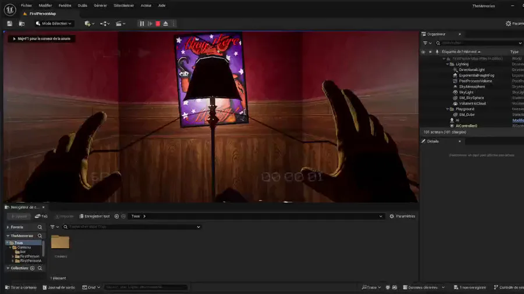The width and height of the screenshot is (524, 294).
Task: Open content filter dropdown icon
Action: click(x=55, y=227)
